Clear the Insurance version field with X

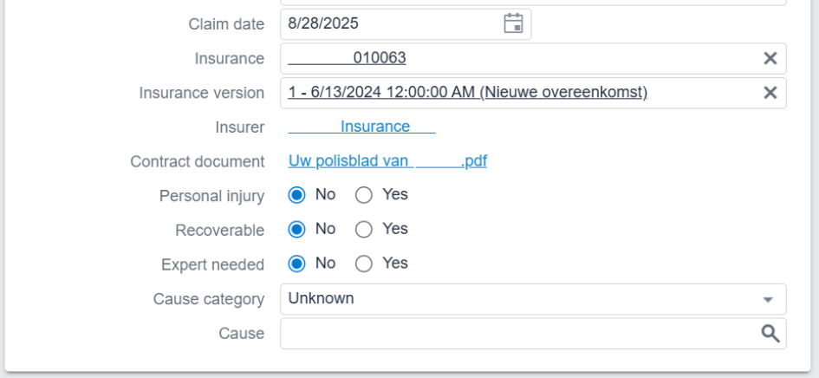pos(770,93)
